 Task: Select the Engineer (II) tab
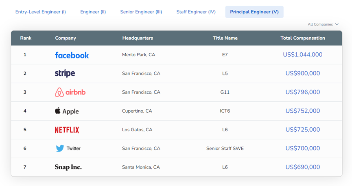(93, 12)
